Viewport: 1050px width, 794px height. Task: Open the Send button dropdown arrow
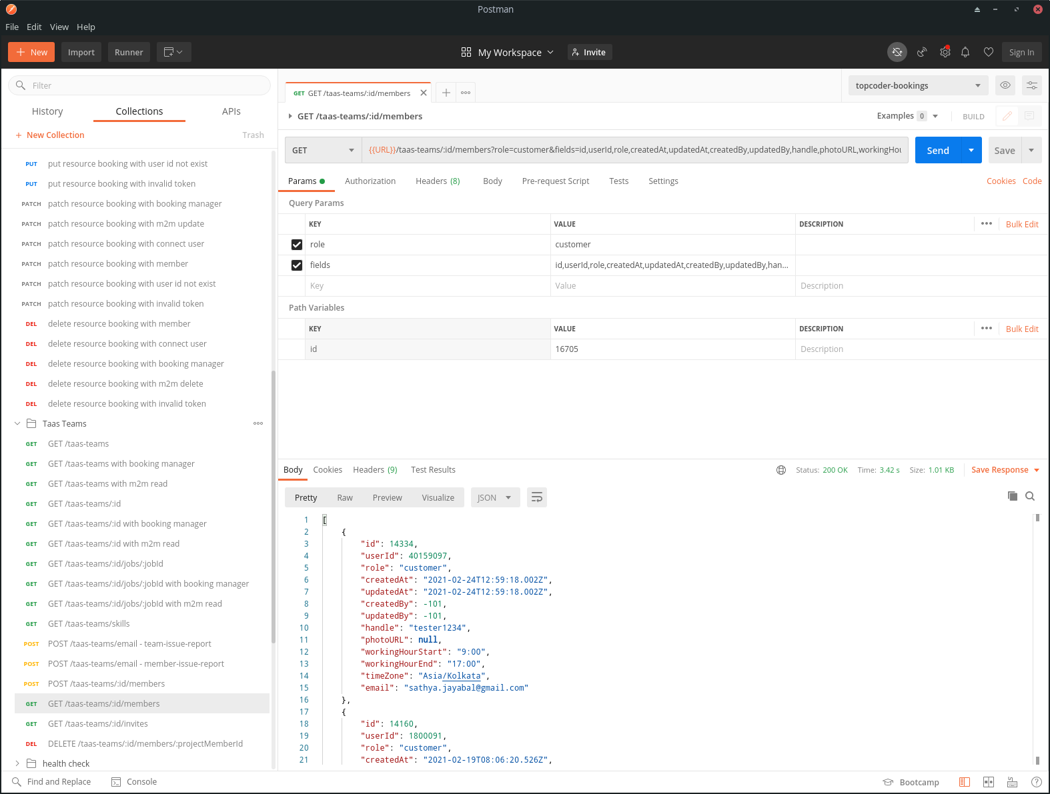click(971, 150)
